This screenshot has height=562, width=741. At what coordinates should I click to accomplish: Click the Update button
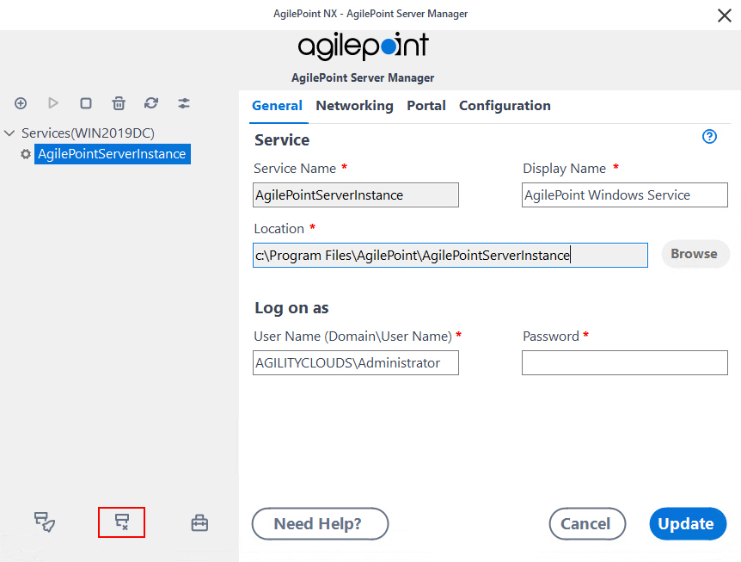click(x=688, y=523)
